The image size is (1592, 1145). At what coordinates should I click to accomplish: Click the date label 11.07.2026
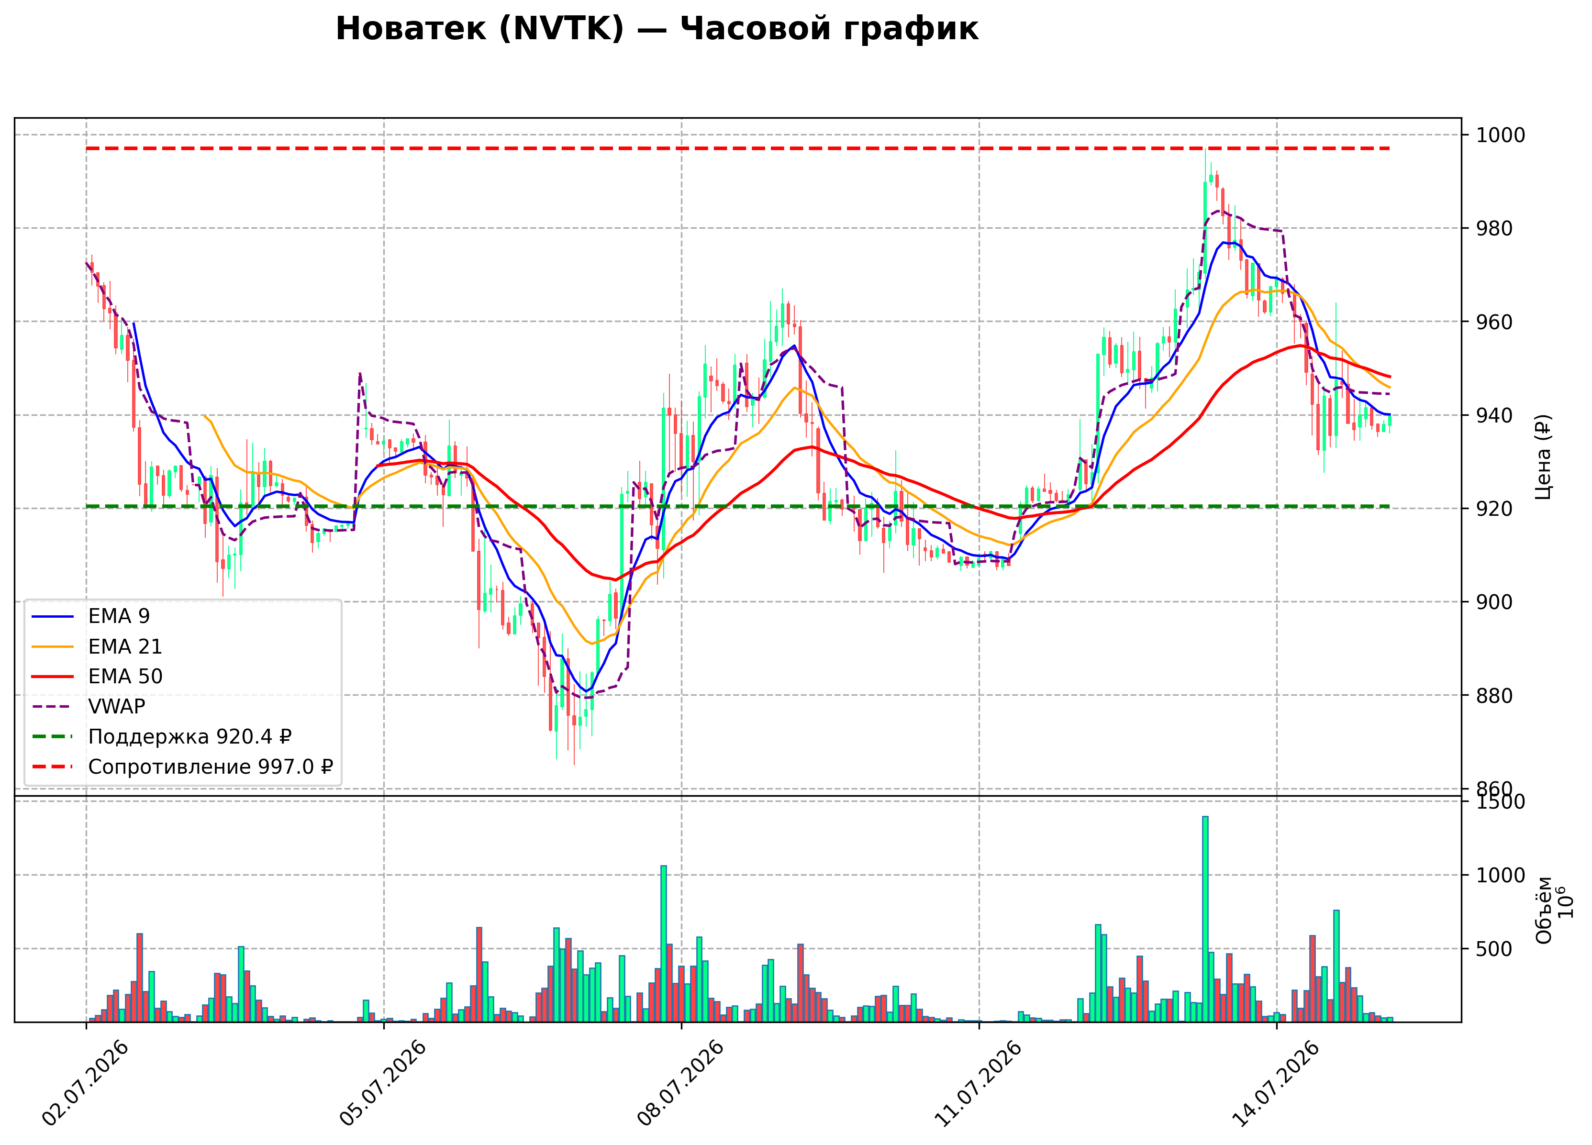979,1083
